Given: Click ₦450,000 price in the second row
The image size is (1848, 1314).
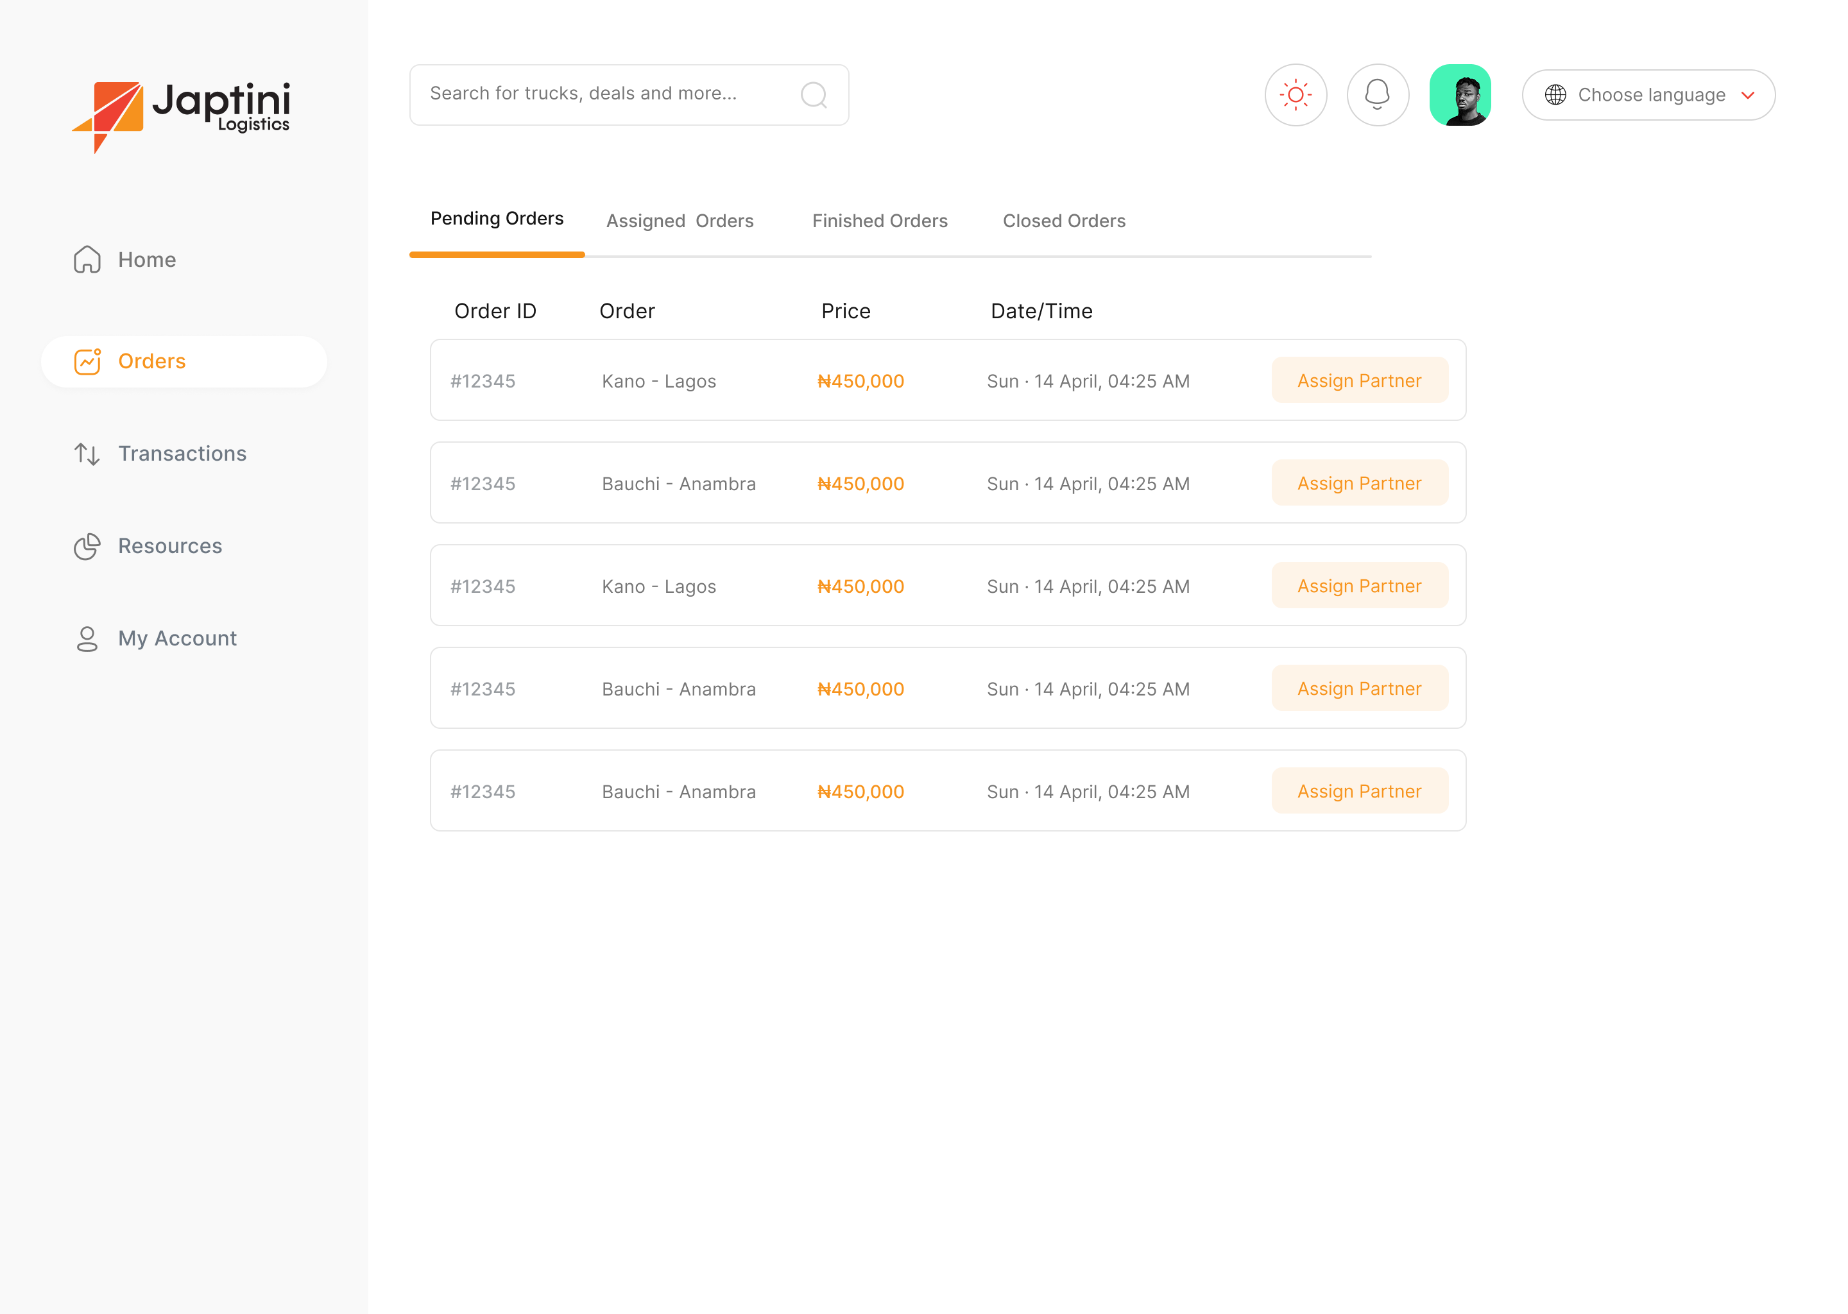Looking at the screenshot, I should pos(861,484).
